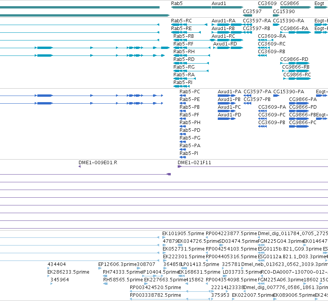Choose the Rab5-RF transcript label
Image resolution: width=328 pixels, height=301 pixels.
[183, 44]
